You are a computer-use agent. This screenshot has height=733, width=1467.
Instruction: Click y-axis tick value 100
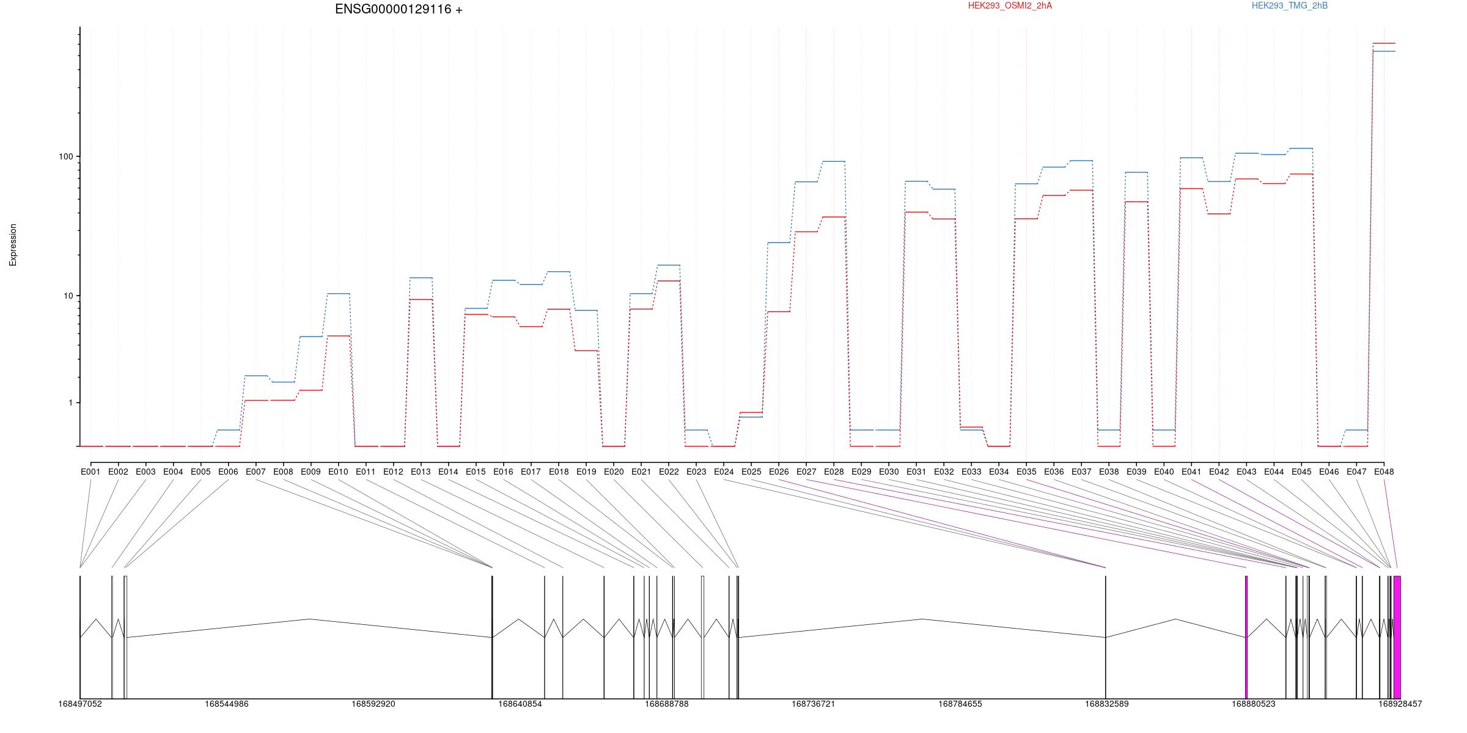[65, 156]
